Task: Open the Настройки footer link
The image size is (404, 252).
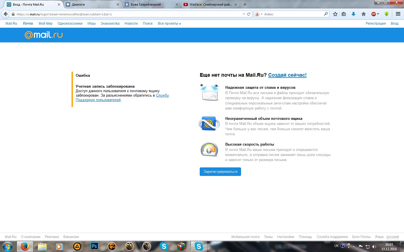Action: (286, 237)
